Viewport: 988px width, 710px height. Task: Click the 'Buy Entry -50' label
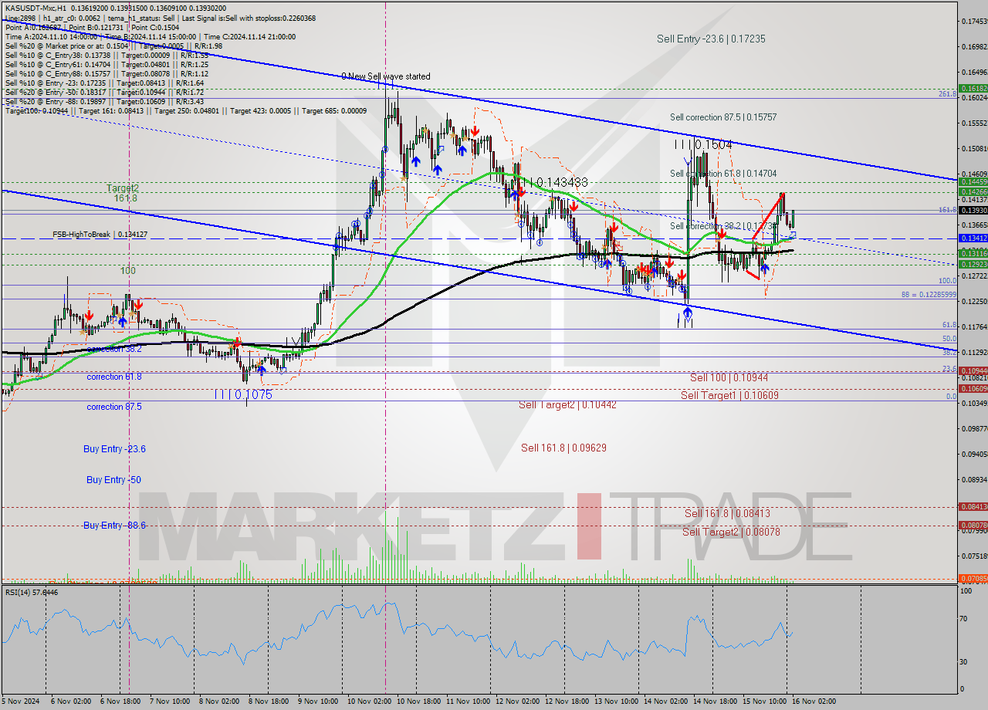pos(113,480)
